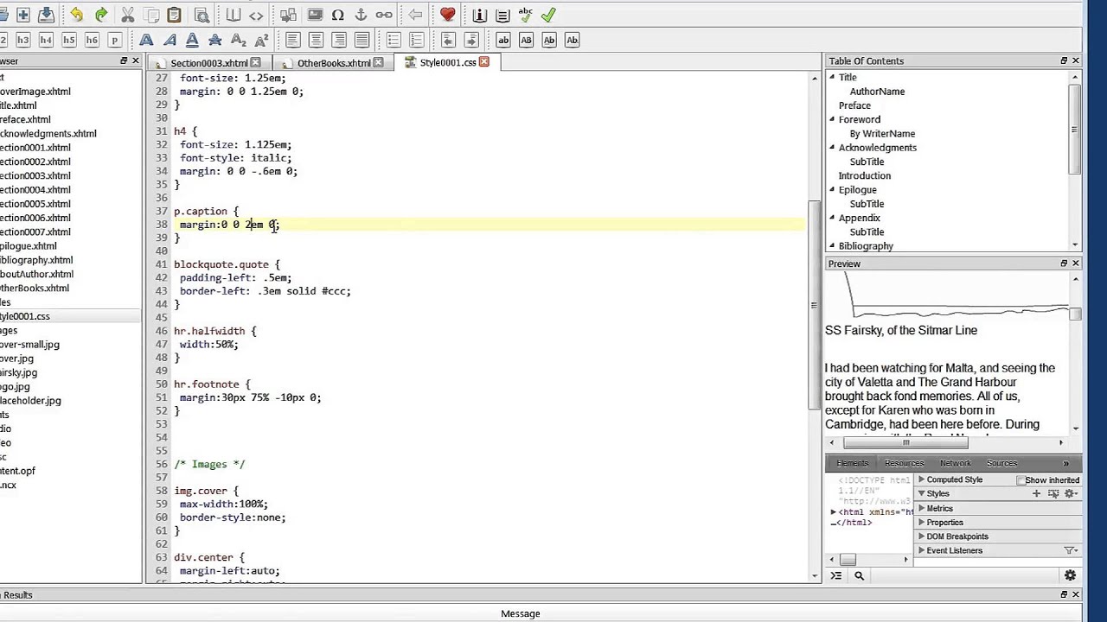Apply paragraph p style button
This screenshot has height=622, width=1107.
(x=114, y=40)
